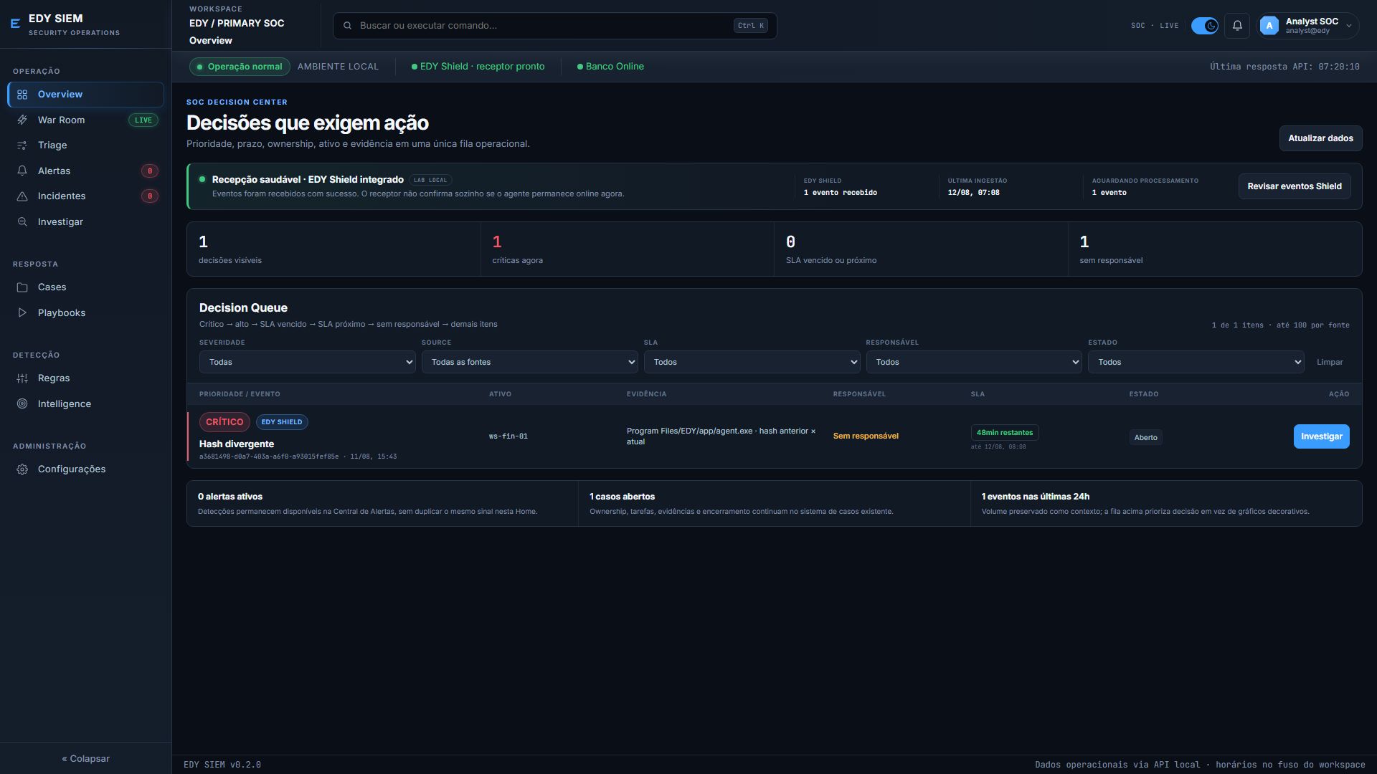Click the Incidentes warning triangle icon

22,196
